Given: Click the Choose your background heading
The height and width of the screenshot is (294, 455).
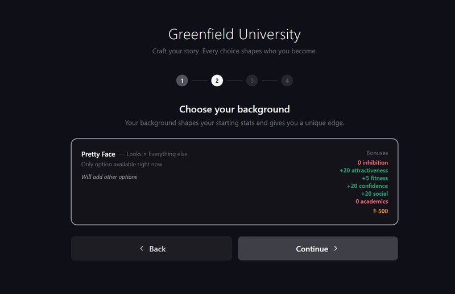Looking at the screenshot, I should (234, 109).
